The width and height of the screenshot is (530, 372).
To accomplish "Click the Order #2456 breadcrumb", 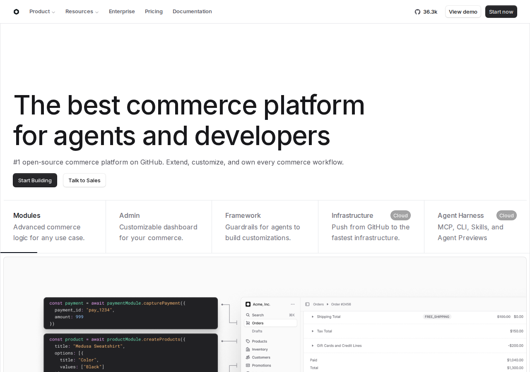I will (341, 304).
